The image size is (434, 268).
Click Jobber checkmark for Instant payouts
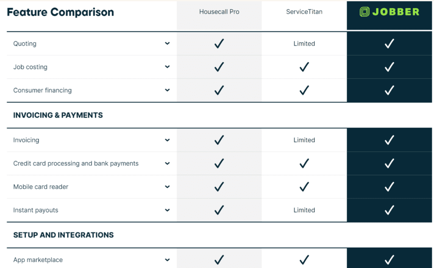click(389, 210)
